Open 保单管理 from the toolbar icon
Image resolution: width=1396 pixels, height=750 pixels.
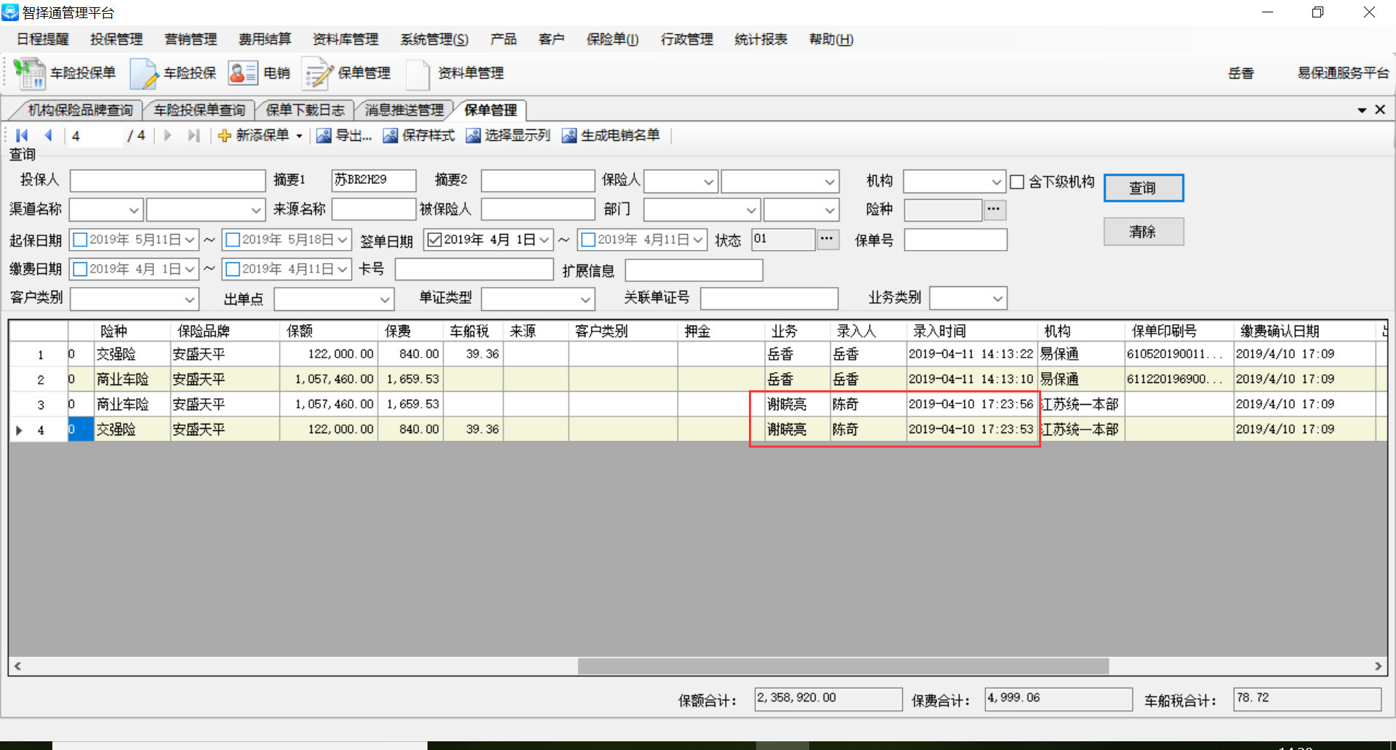317,73
